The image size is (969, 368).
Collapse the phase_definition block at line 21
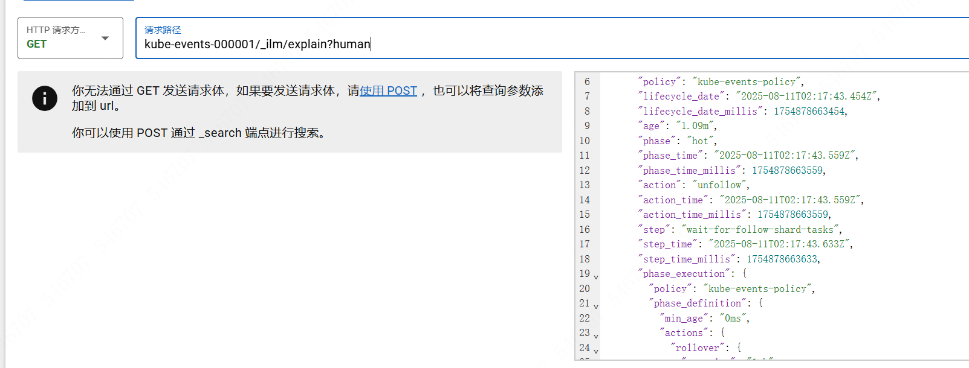click(596, 306)
